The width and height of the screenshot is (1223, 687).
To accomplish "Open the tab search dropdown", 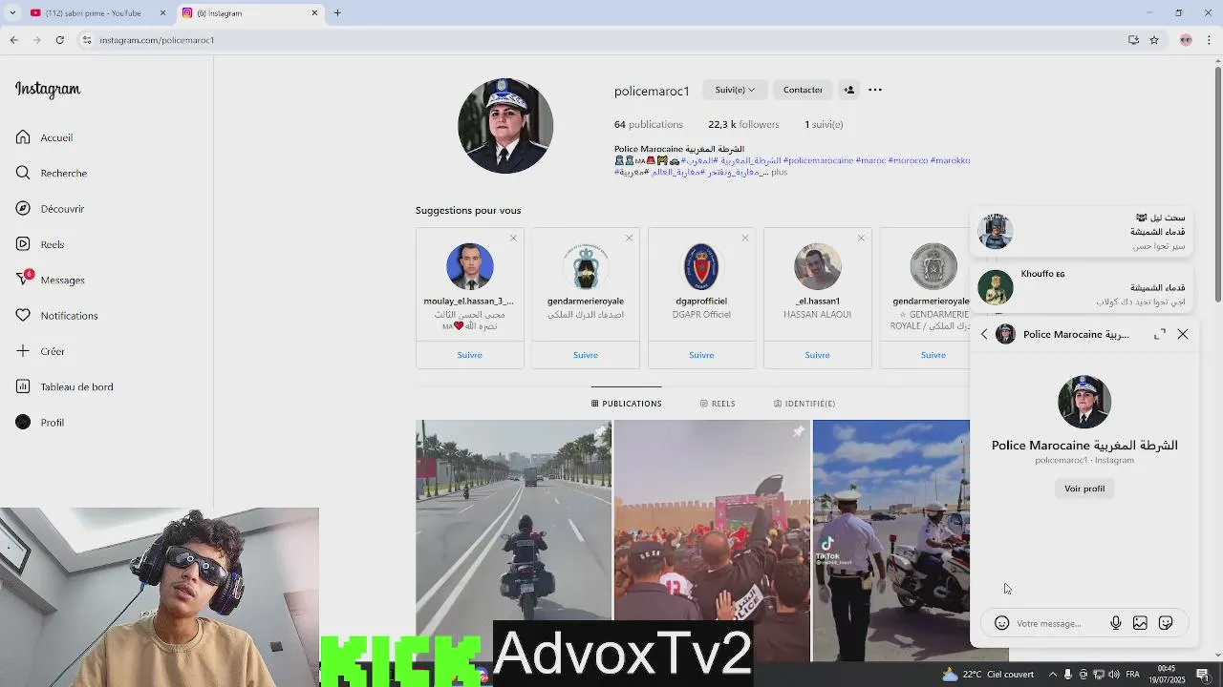I will (x=12, y=12).
